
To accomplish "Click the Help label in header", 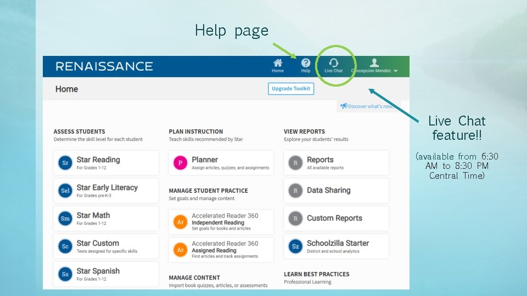I will 306,71.
